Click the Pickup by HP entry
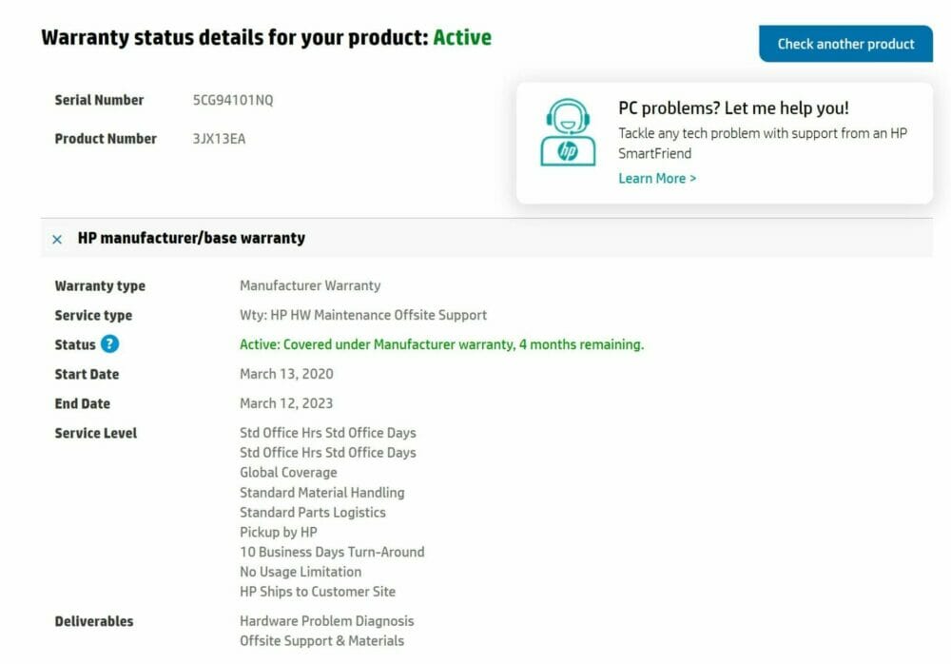This screenshot has height=664, width=951. tap(279, 533)
